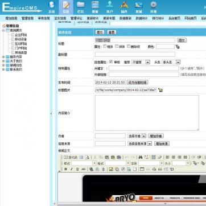The image size is (206, 206).
Task: Open the editor 样式 style dropdown
Action: coord(84,163)
